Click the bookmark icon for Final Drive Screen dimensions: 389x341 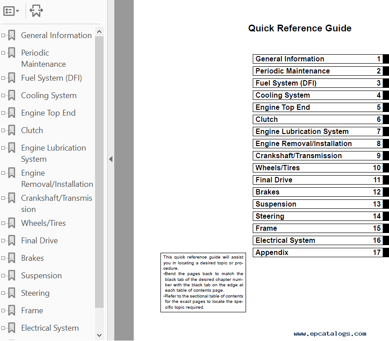tap(12, 241)
